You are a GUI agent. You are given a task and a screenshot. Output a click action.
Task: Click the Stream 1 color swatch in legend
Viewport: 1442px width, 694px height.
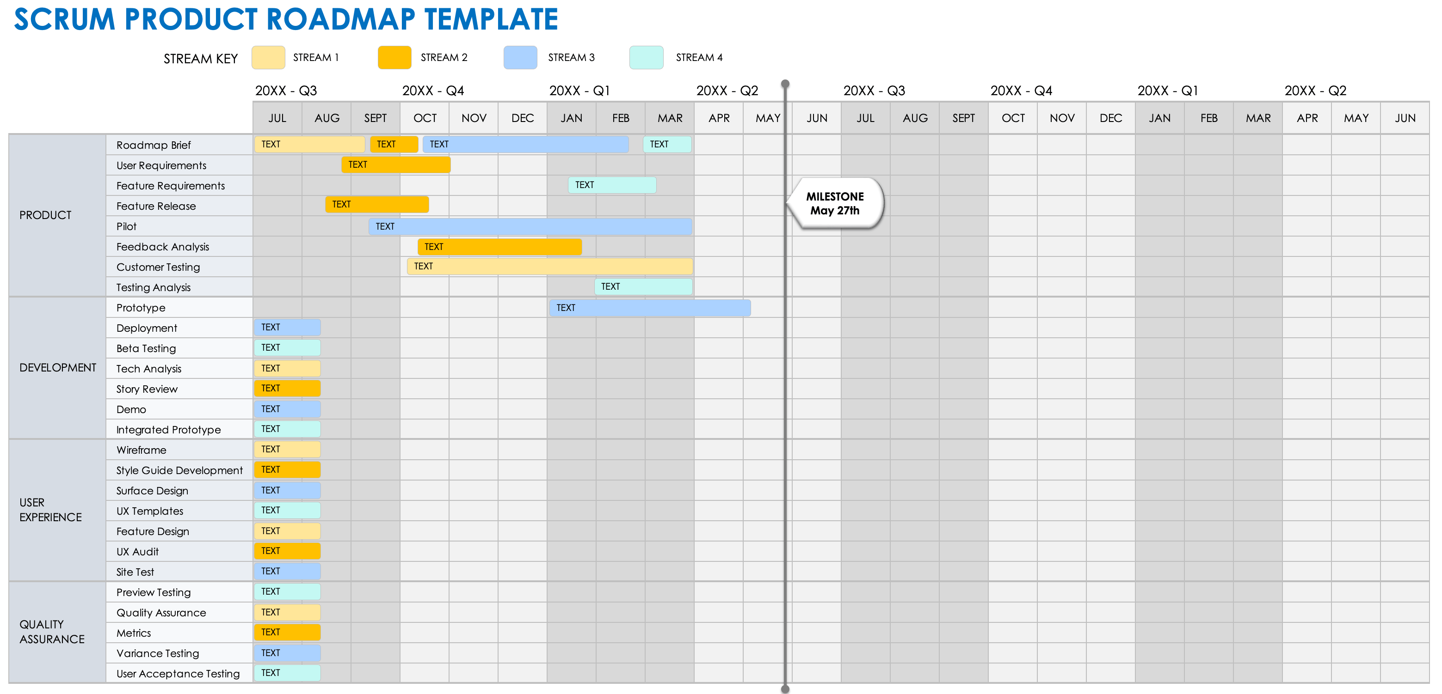pyautogui.click(x=268, y=58)
